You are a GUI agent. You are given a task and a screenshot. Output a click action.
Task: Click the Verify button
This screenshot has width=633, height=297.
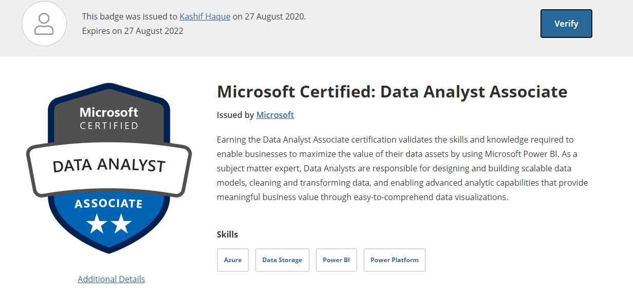(x=566, y=24)
